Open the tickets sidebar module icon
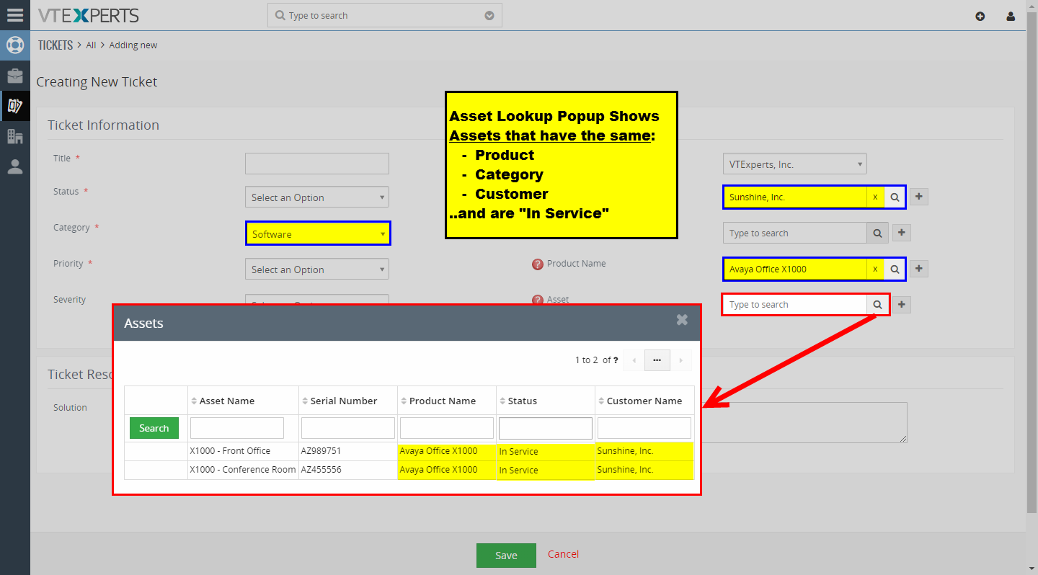Viewport: 1038px width, 575px height. coord(15,106)
